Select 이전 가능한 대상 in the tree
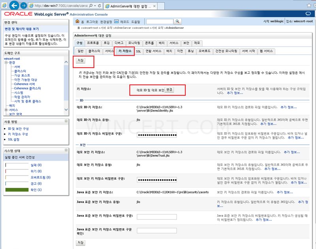This screenshot has width=316, height=249. click(26, 80)
